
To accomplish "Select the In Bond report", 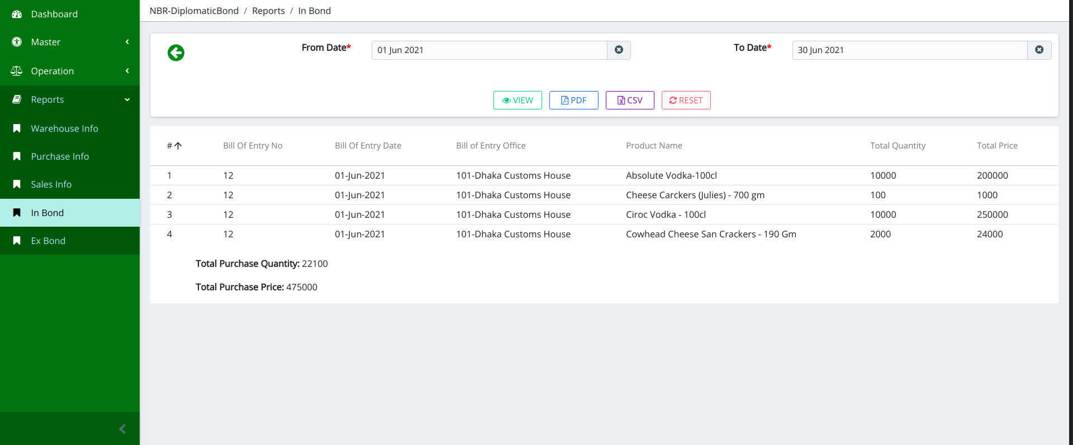I will [70, 213].
